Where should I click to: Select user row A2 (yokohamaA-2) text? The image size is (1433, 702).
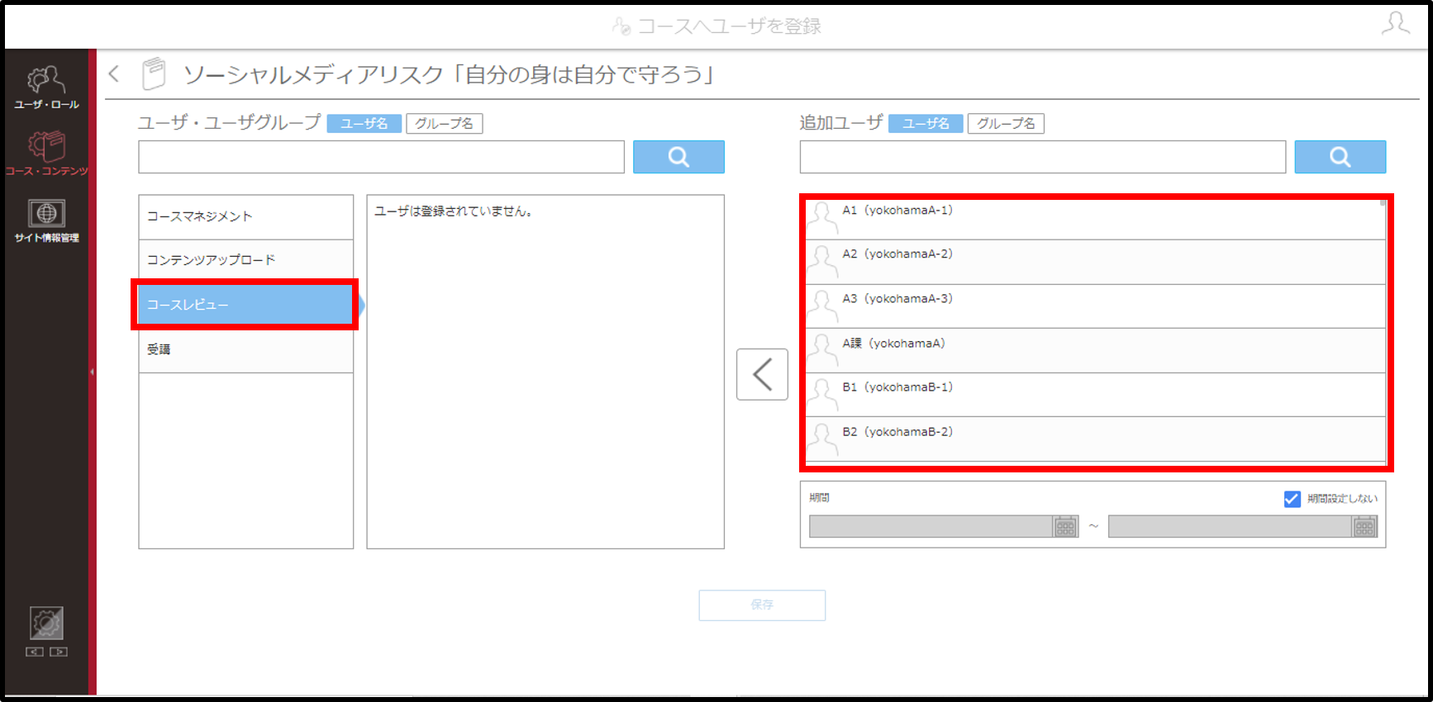pyautogui.click(x=897, y=254)
